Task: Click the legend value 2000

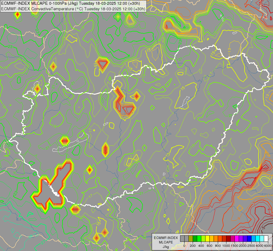Action: point(243,246)
